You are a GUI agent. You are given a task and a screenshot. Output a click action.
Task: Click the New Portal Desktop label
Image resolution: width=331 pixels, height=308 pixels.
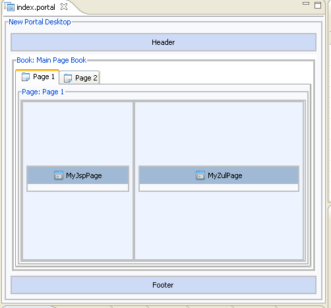40,22
